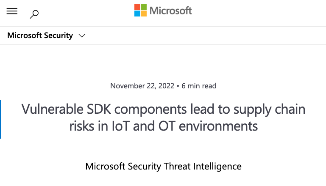Screen dimensions: 326x186
Task: Click the red square in Microsoft logo
Action: (137, 7)
